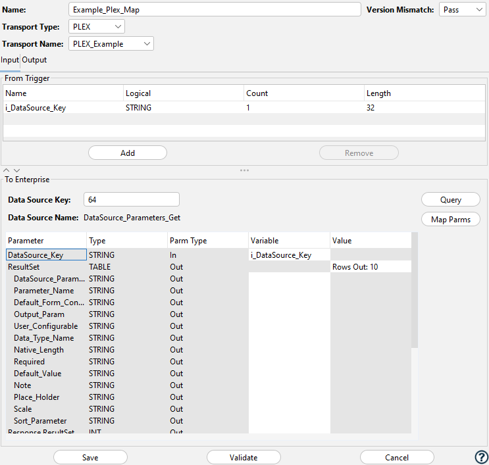Screen dimensions: 489x465
Task: Select the User_Configurable row
Action: pos(209,326)
